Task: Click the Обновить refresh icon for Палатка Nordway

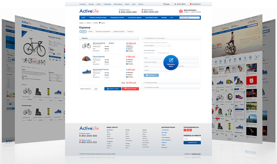Action: 127,60
